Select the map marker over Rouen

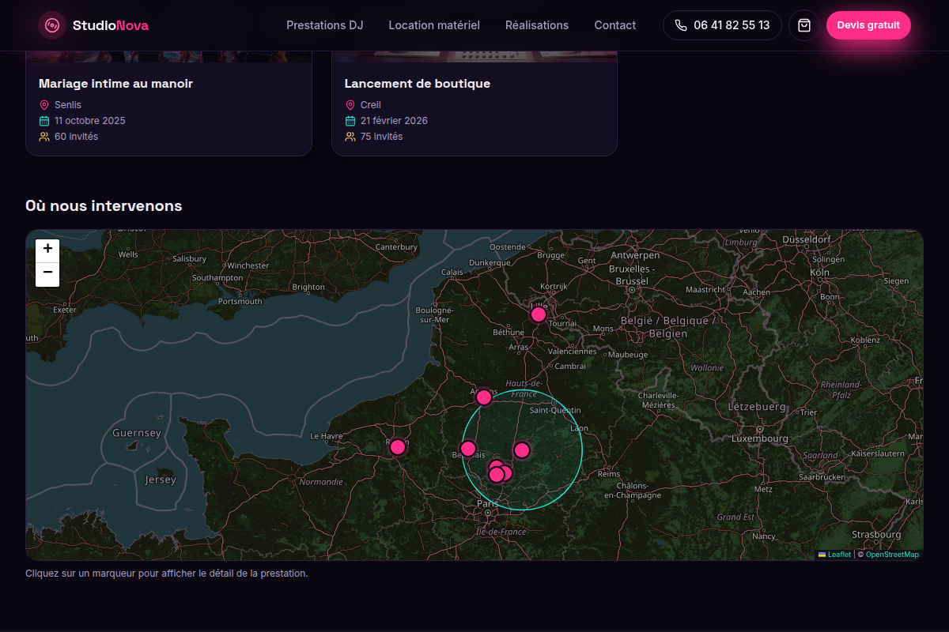pos(398,447)
